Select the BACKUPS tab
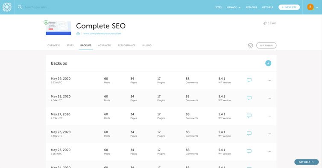 (x=86, y=45)
